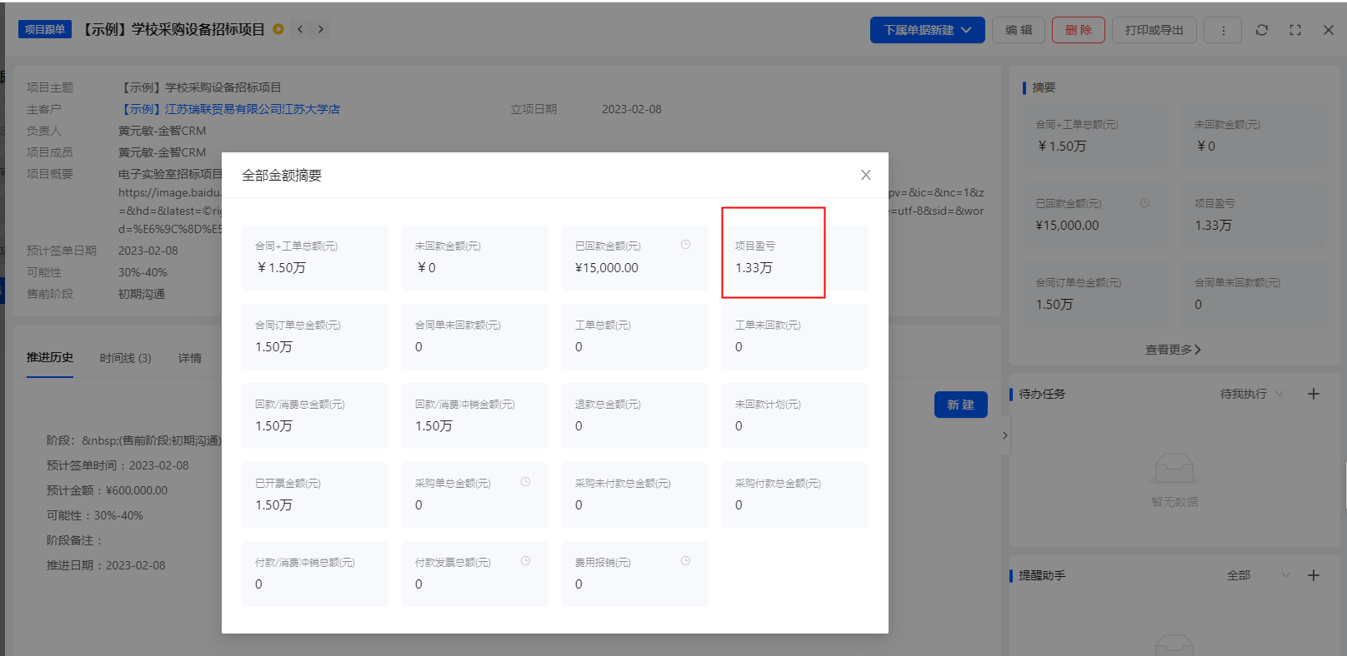Select 合同+工单总额 card in dialog
Viewport: 1347px width, 656px height.
tap(315, 257)
